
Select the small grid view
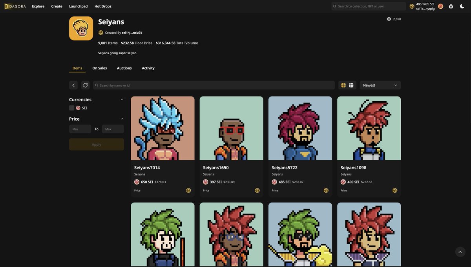click(x=351, y=85)
